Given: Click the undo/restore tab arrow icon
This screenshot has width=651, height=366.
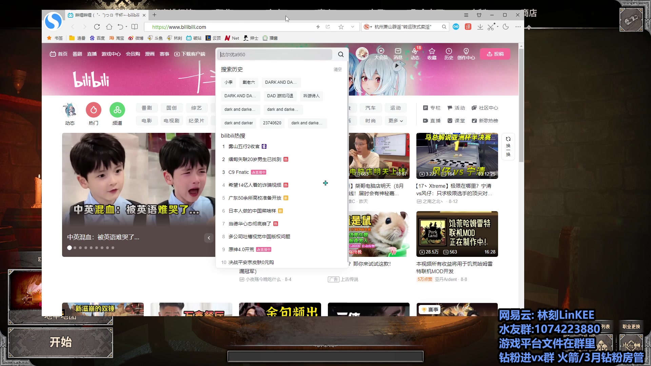Looking at the screenshot, I should (x=120, y=27).
